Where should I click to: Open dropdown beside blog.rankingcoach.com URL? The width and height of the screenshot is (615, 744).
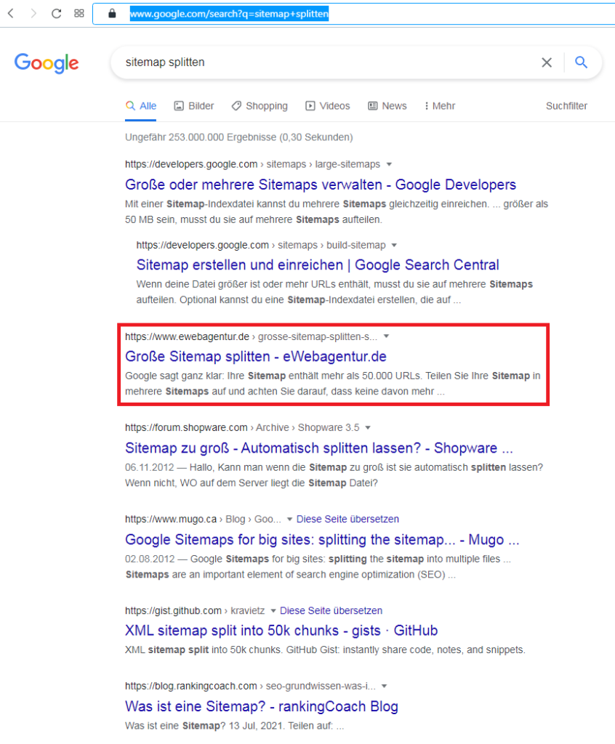tap(385, 686)
